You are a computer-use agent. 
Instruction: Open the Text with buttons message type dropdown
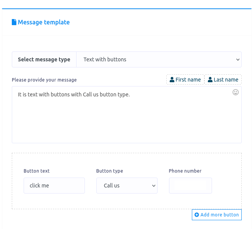tap(159, 59)
